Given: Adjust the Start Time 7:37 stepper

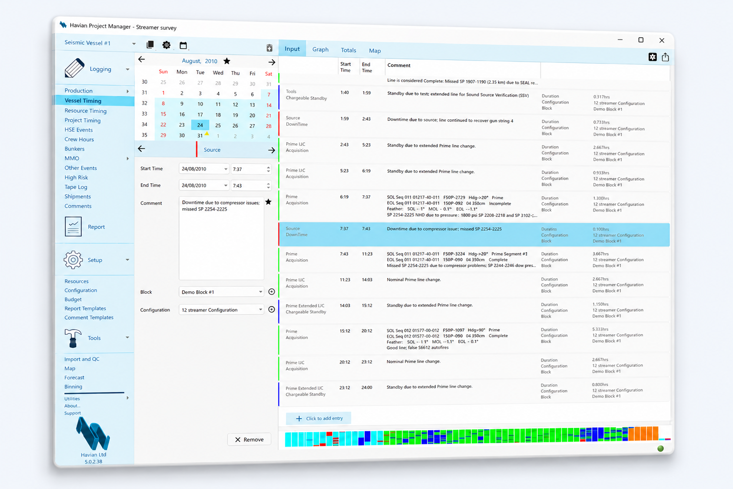Looking at the screenshot, I should click(x=268, y=169).
